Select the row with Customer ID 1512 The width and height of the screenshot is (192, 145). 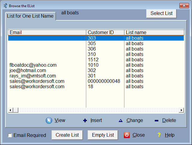(96, 59)
